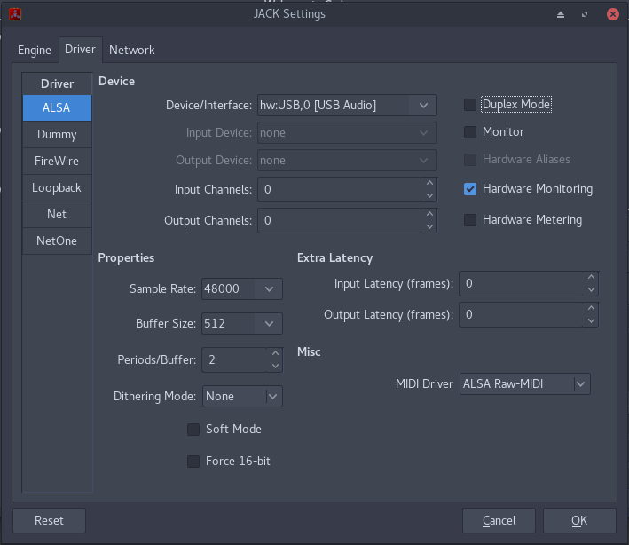Toggle the Force 16-bit checkbox
Viewport: 629px width, 545px height.
pos(193,462)
